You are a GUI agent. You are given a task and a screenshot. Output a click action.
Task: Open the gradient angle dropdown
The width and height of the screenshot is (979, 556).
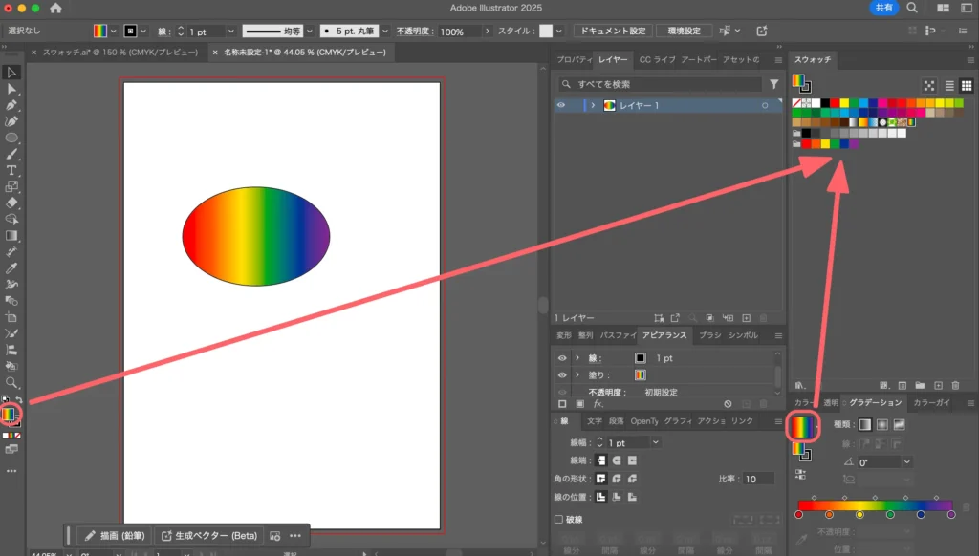905,462
